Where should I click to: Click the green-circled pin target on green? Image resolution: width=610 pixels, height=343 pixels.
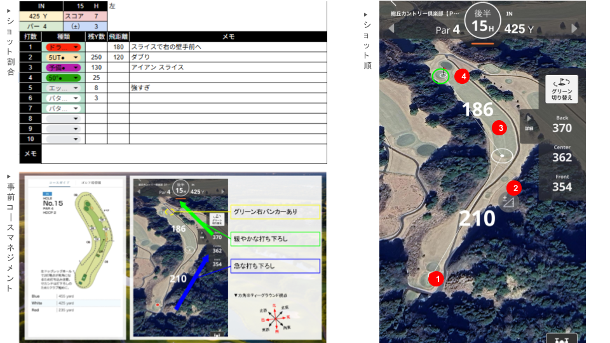(440, 76)
